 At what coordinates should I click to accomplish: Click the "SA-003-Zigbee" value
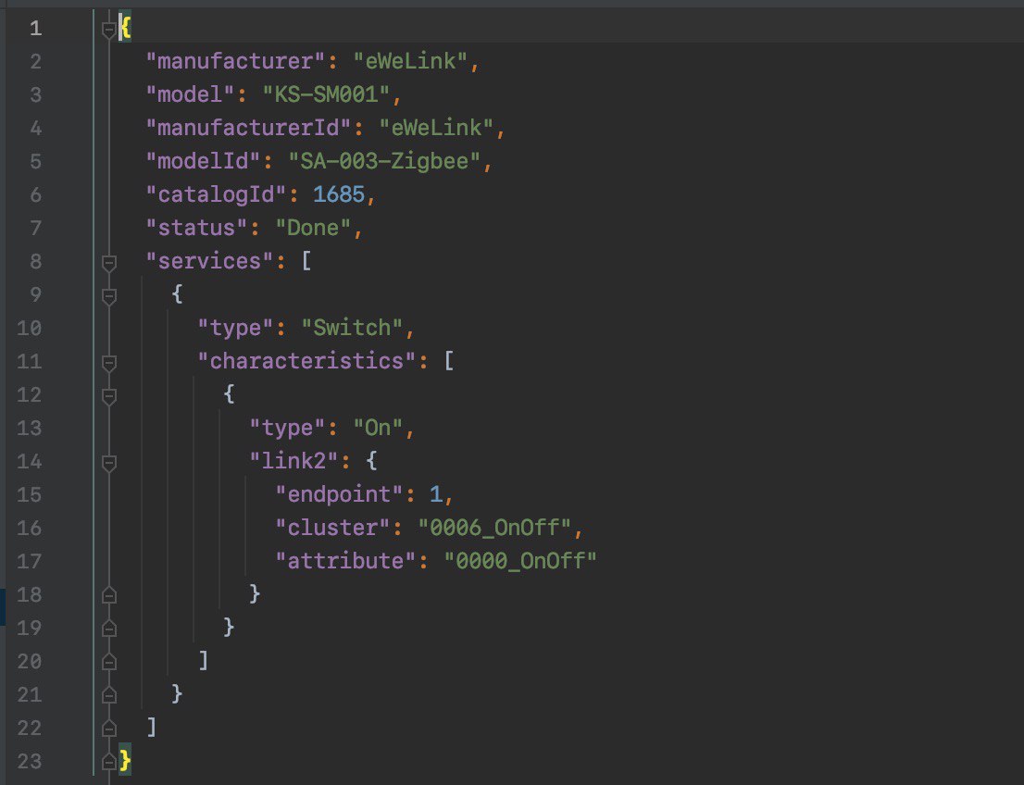pos(384,161)
